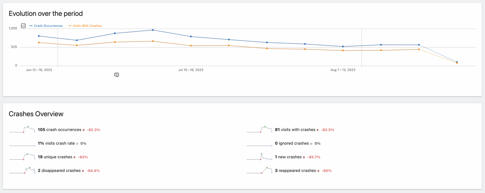Select the 1% visits crash rate metric

(56, 143)
